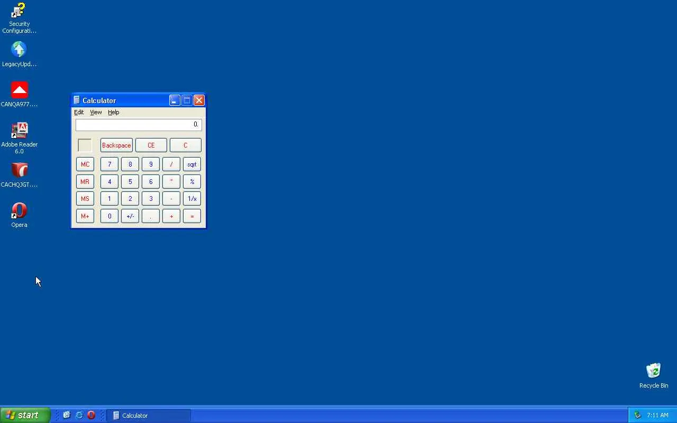The height and width of the screenshot is (423, 677).
Task: Click the CE clear entry button
Action: tap(151, 145)
